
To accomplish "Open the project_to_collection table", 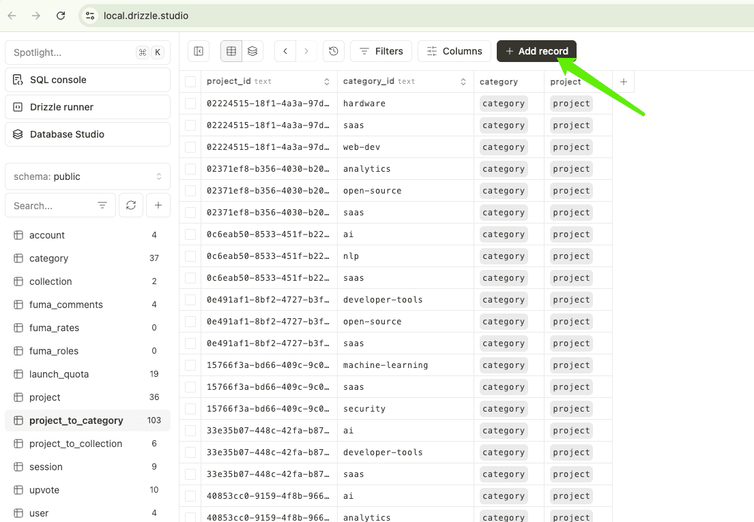I will (x=87, y=444).
